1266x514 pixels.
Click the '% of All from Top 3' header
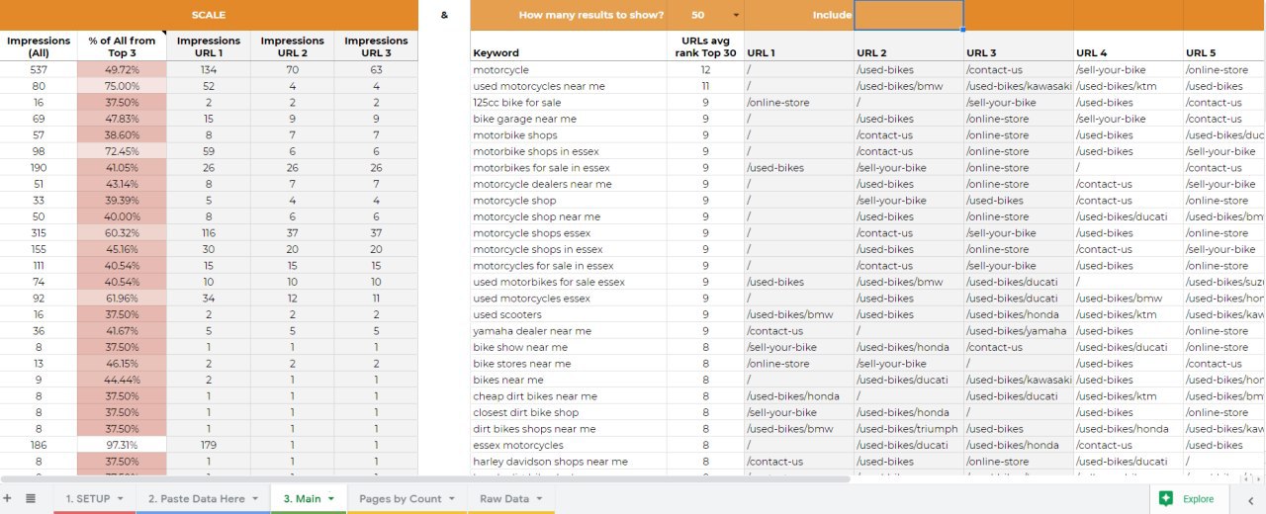pos(122,46)
